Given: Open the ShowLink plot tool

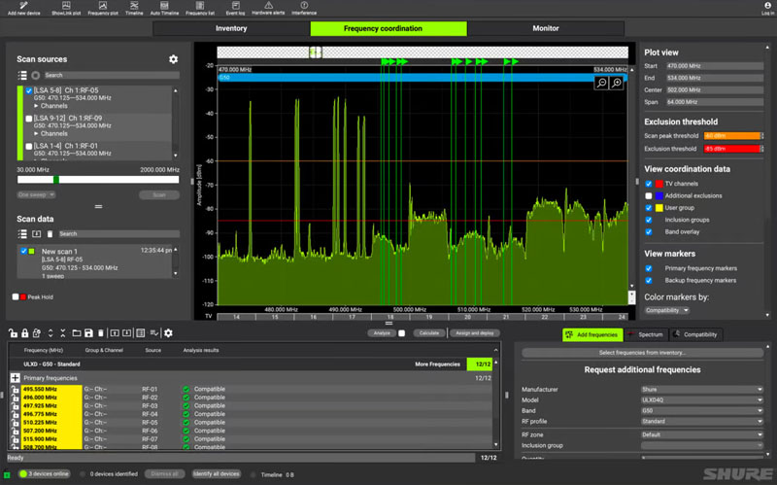Looking at the screenshot, I should [64, 8].
